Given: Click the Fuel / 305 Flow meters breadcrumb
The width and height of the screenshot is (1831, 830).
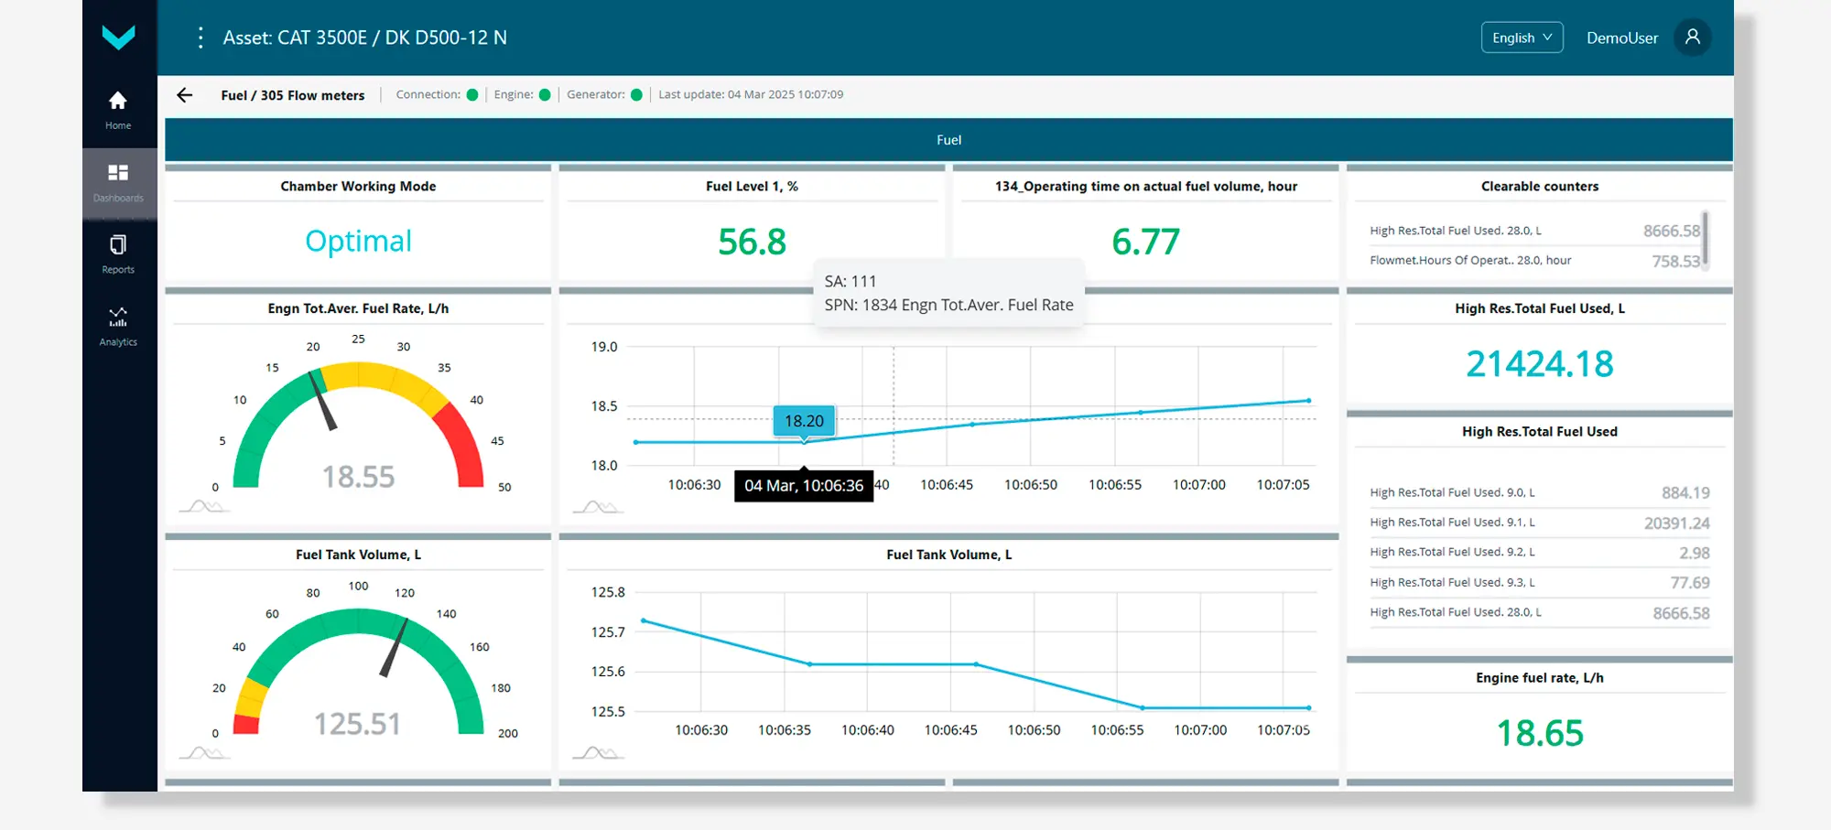Looking at the screenshot, I should click(x=293, y=95).
